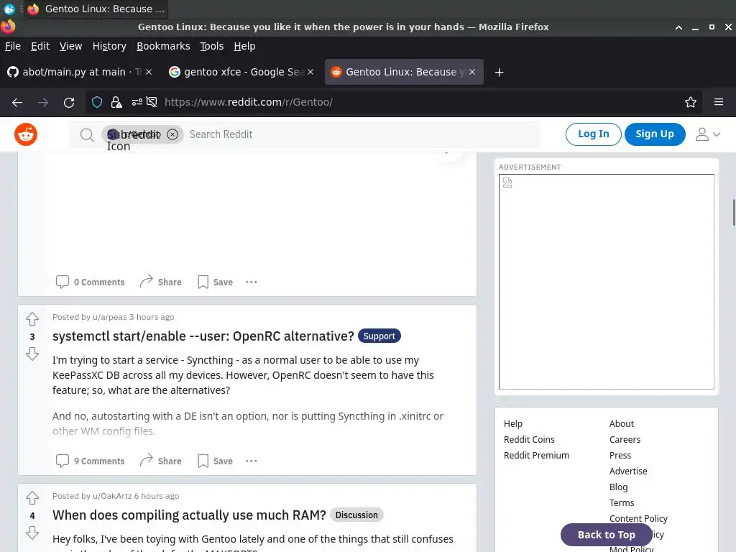Open 9 Comments on the systemctl post
This screenshot has height=552, width=736.
(x=90, y=461)
